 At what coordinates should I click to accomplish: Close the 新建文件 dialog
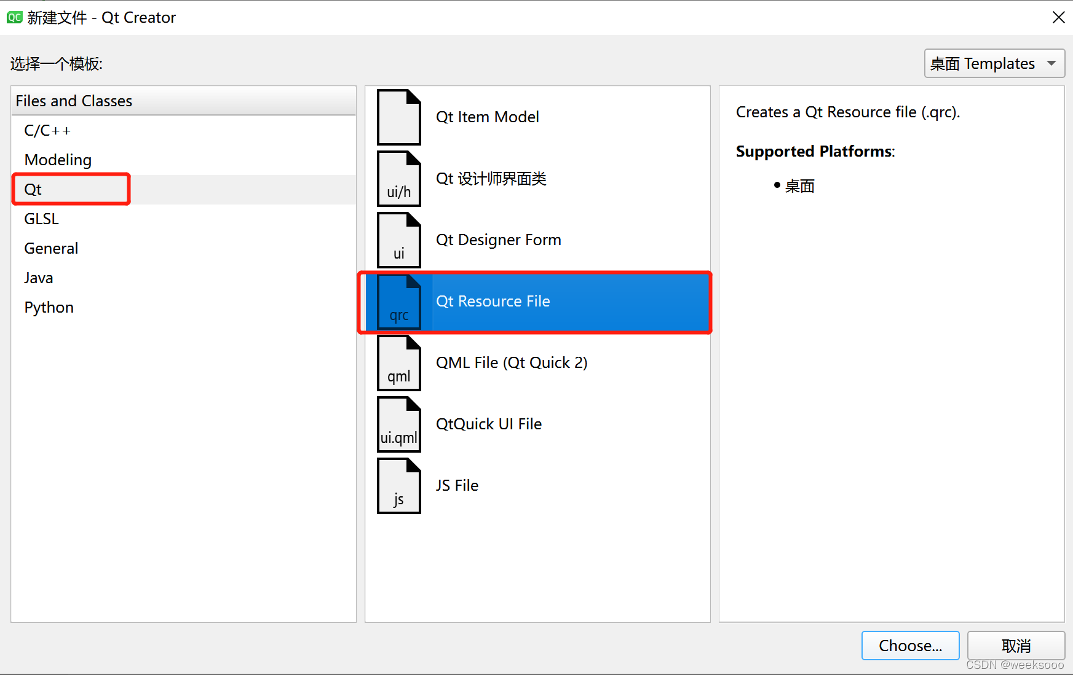pyautogui.click(x=1058, y=17)
